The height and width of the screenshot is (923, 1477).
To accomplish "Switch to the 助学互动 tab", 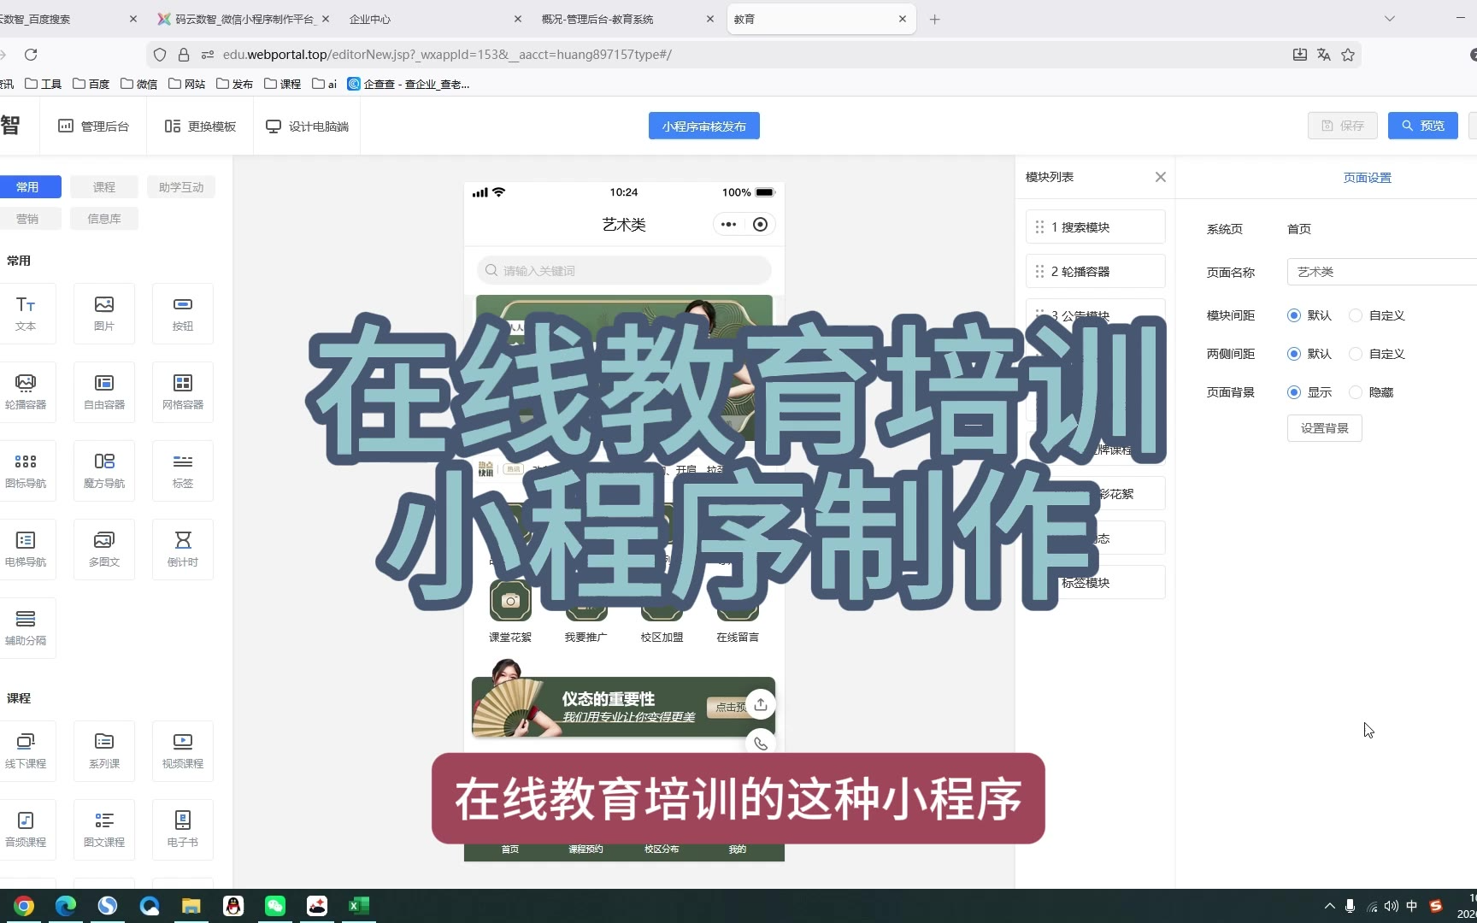I will click(x=181, y=187).
